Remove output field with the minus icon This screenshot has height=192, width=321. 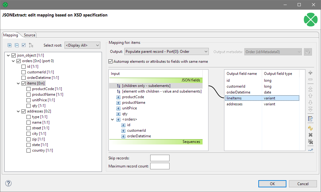[310, 79]
